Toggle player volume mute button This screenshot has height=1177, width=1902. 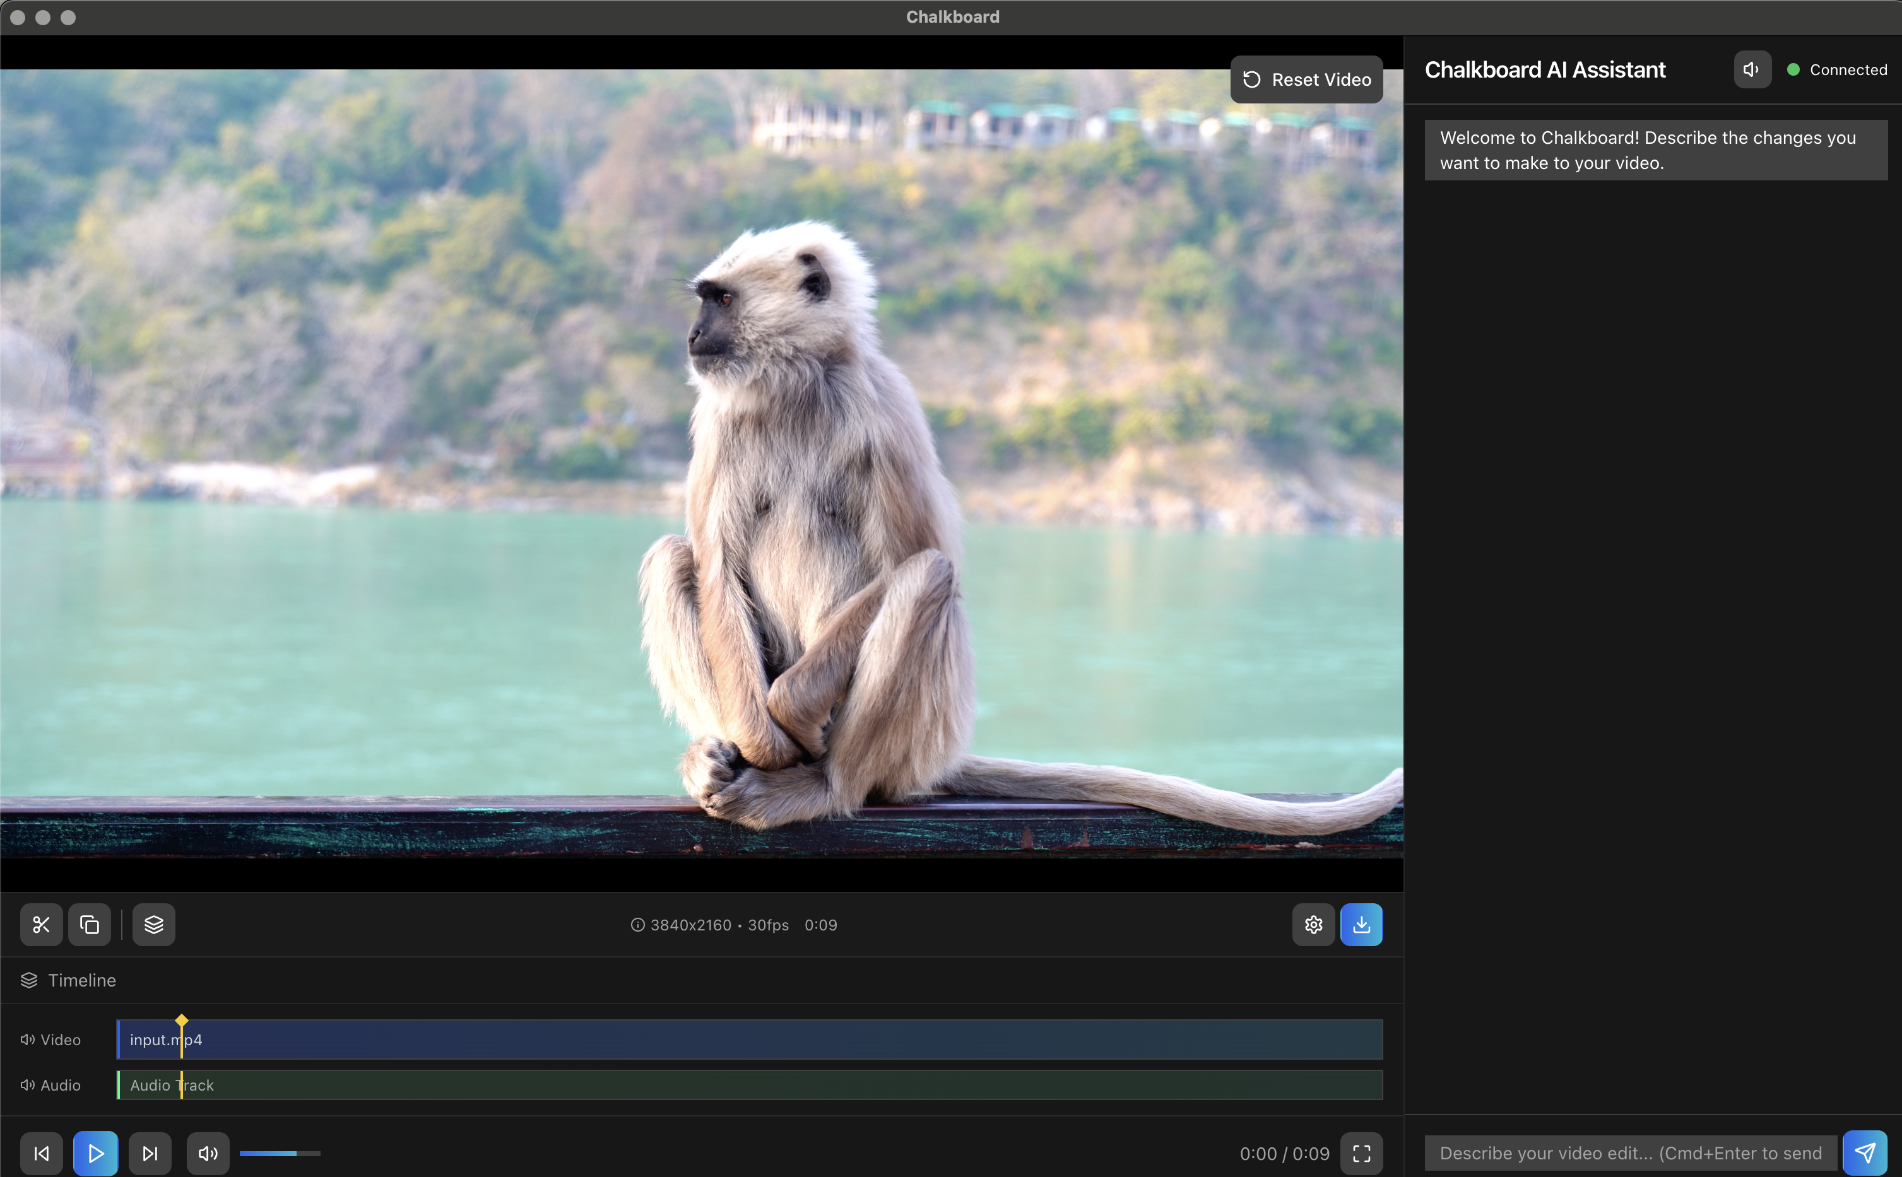[208, 1154]
